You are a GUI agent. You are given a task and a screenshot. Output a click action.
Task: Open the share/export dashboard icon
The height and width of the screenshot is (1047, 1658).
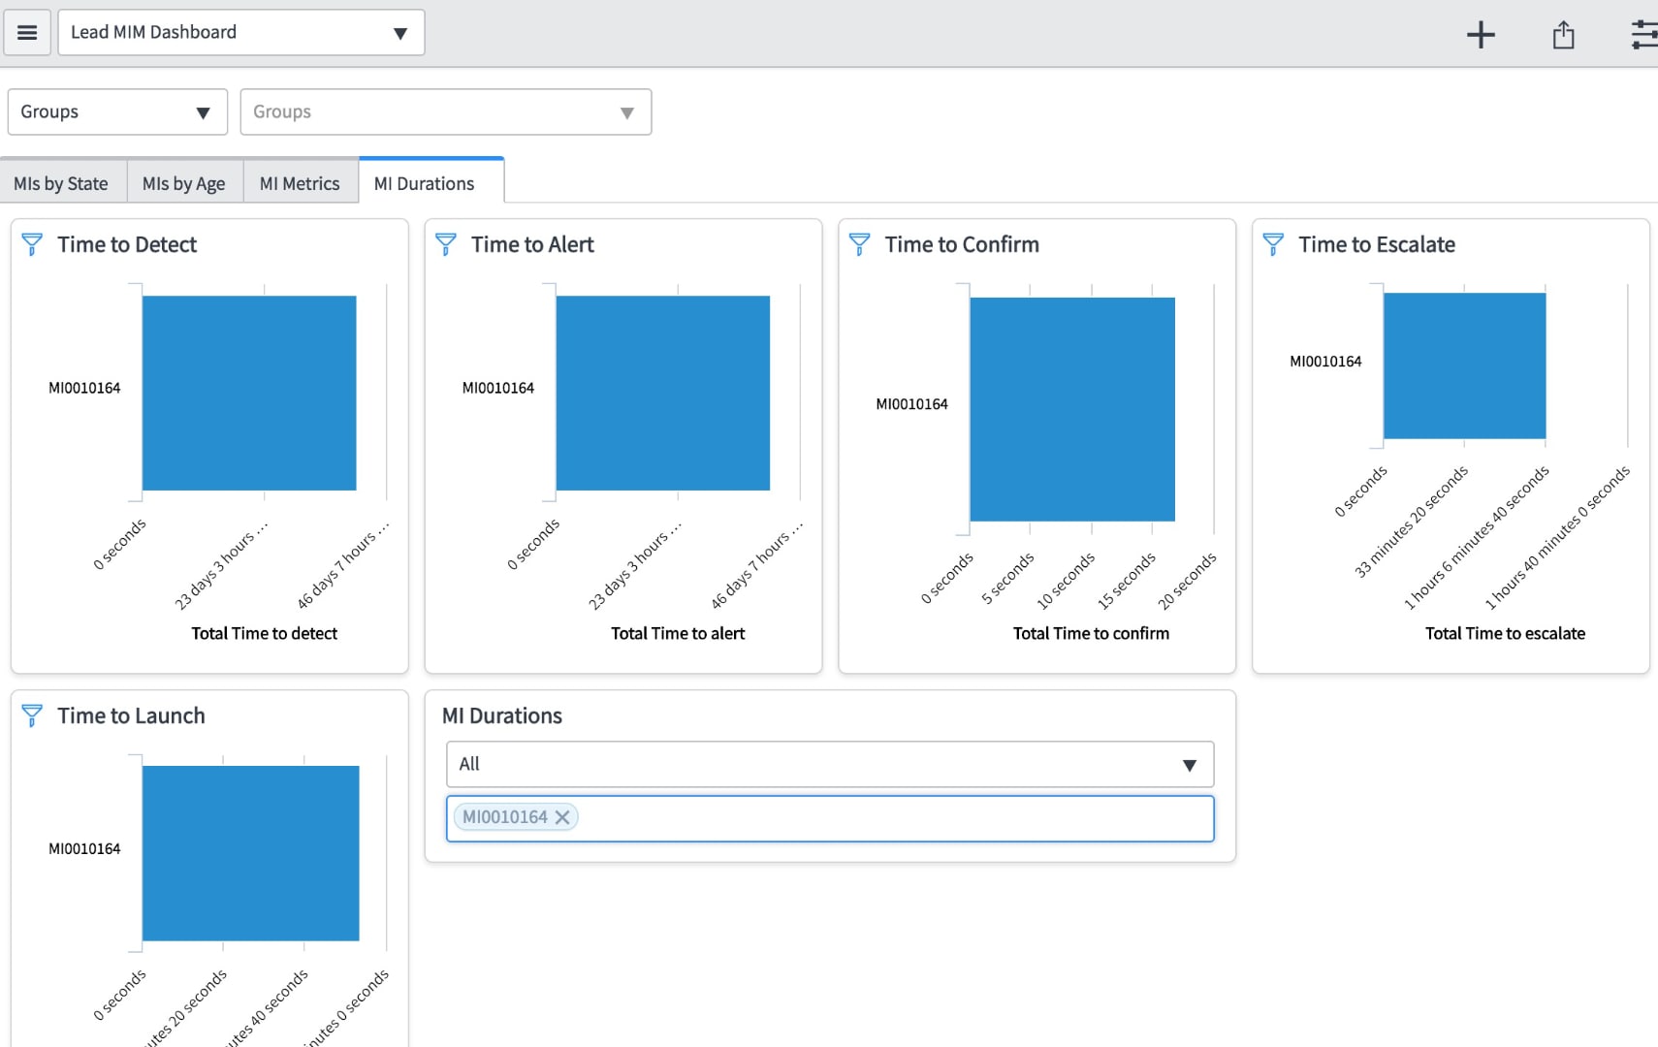[1564, 34]
